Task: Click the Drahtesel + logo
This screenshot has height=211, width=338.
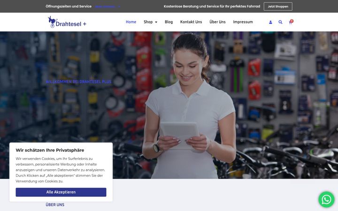Action: pos(67,22)
